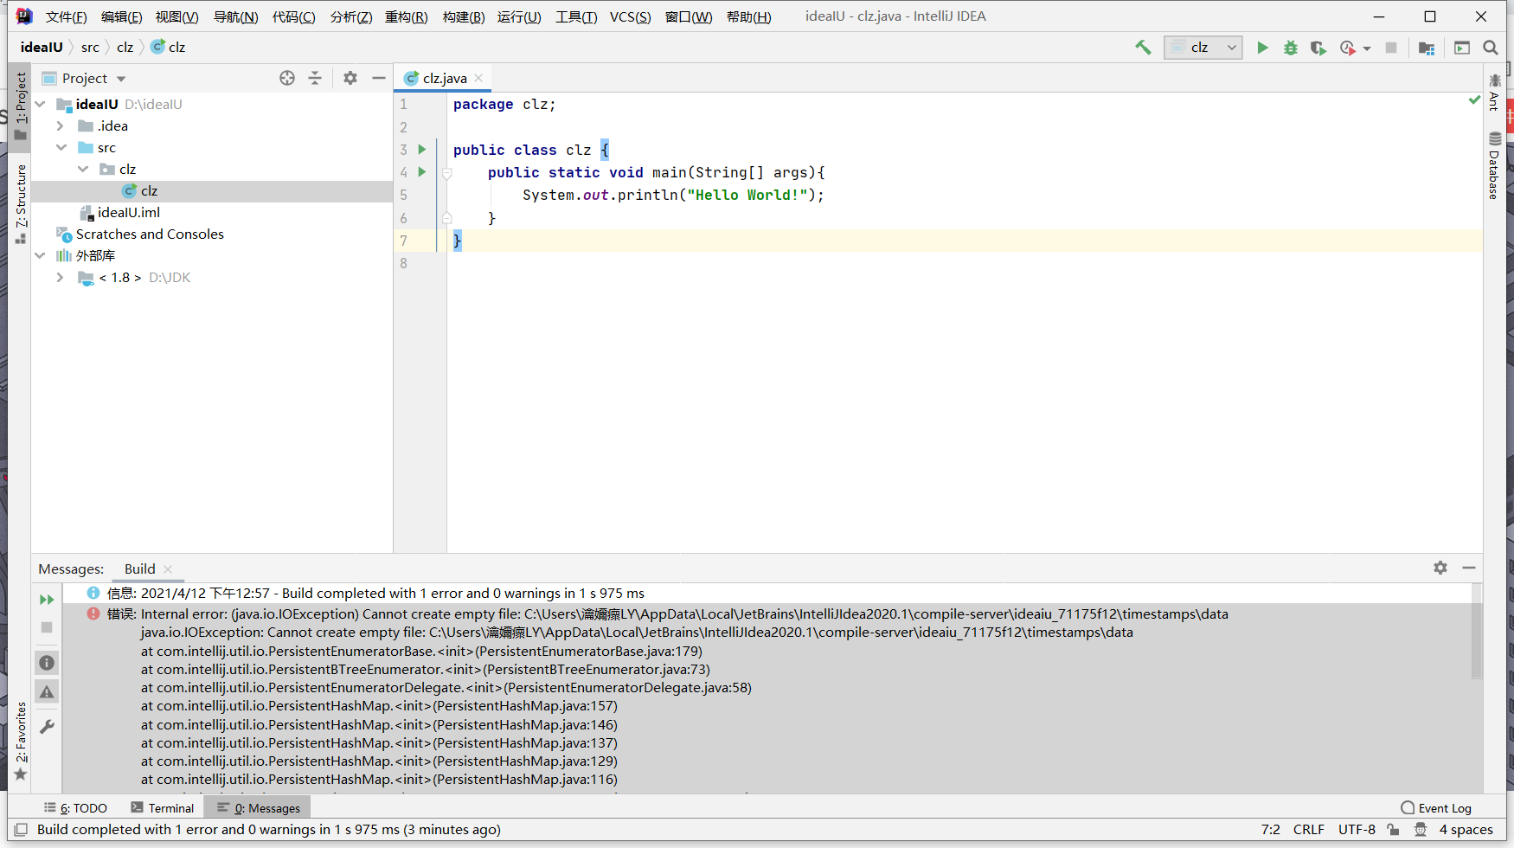Open the 6: TODO tool window
The height and width of the screenshot is (848, 1514).
pos(76,808)
